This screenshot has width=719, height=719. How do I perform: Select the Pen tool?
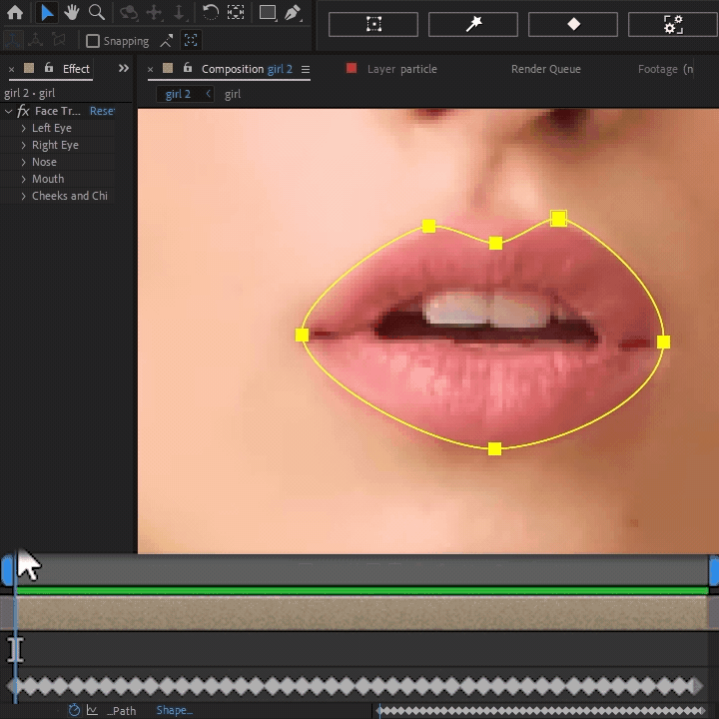point(292,13)
